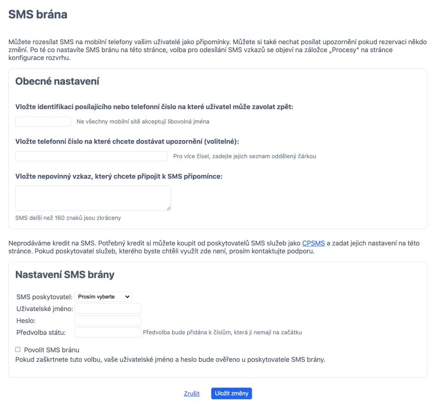This screenshot has width=434, height=403.
Task: Click the Zrušit link
Action: coord(192,393)
